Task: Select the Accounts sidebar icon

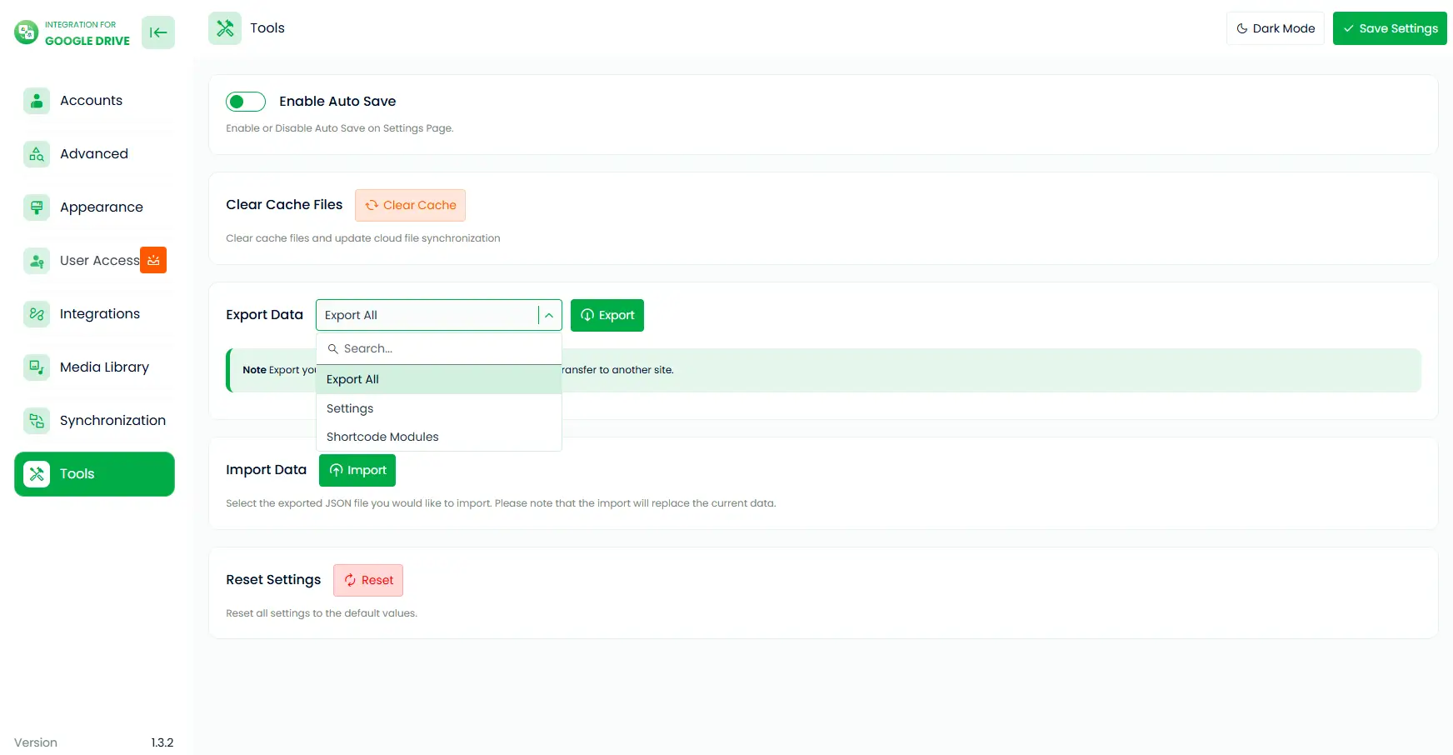Action: [36, 100]
